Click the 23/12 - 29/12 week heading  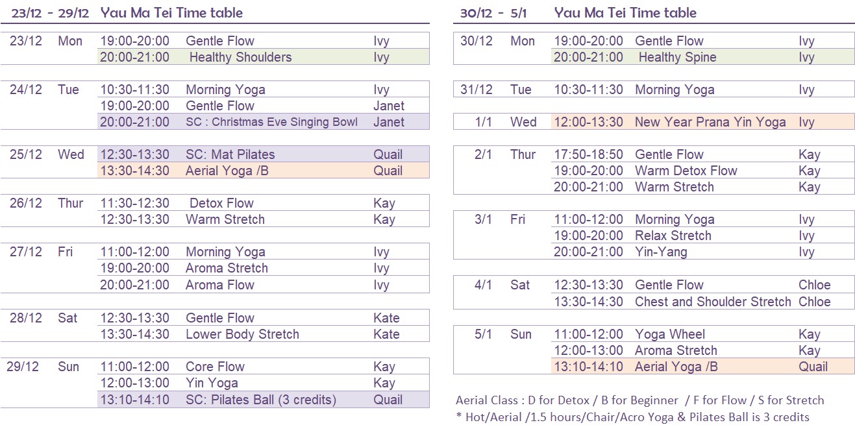pos(50,13)
